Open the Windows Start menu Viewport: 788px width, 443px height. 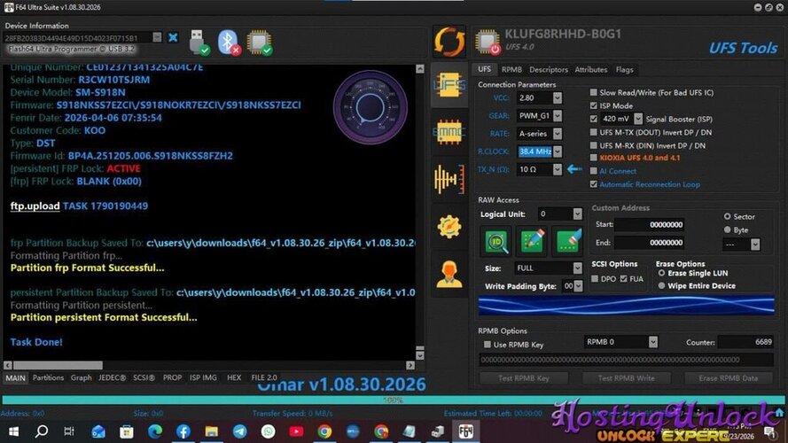pyautogui.click(x=13, y=431)
